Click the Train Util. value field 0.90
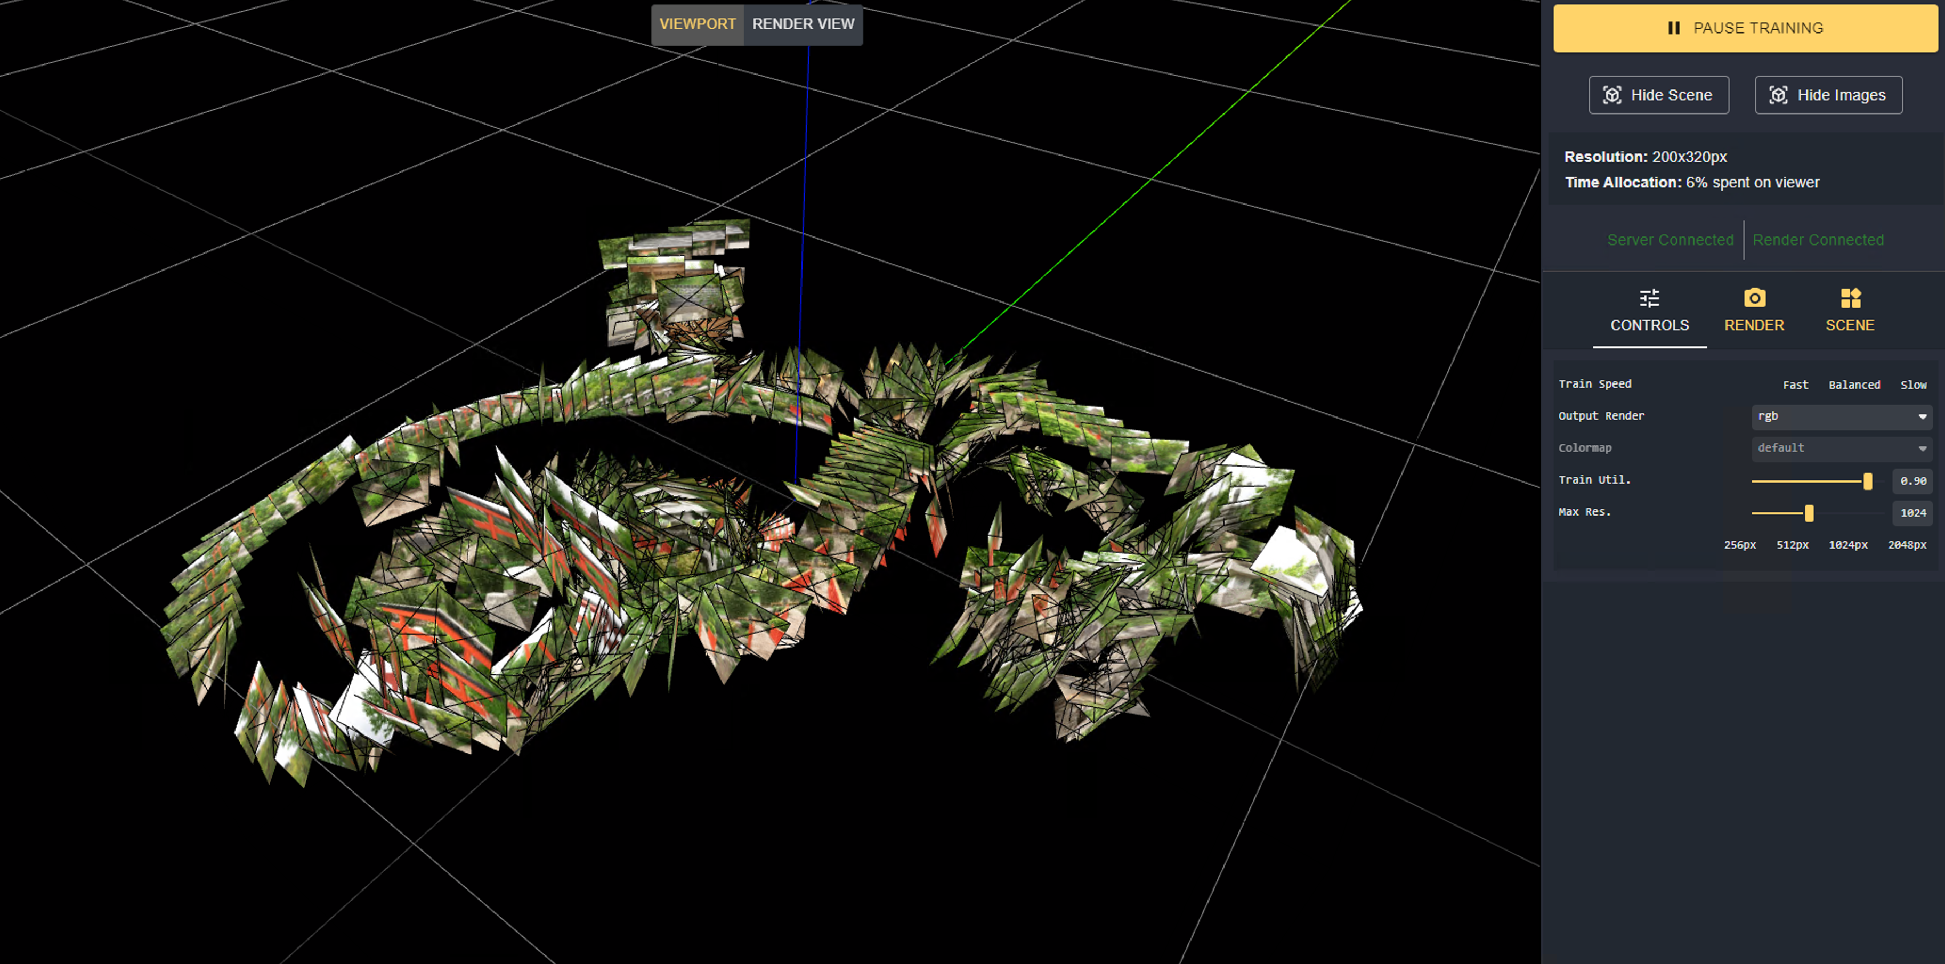 (1912, 481)
